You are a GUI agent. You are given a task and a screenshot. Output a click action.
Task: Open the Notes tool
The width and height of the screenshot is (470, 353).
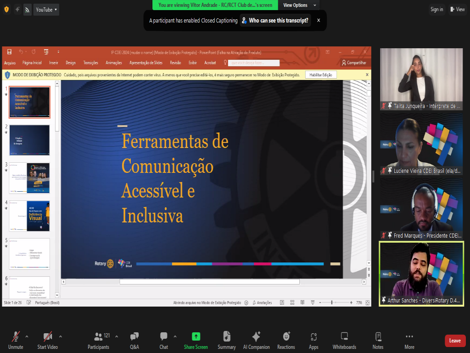coord(378,341)
